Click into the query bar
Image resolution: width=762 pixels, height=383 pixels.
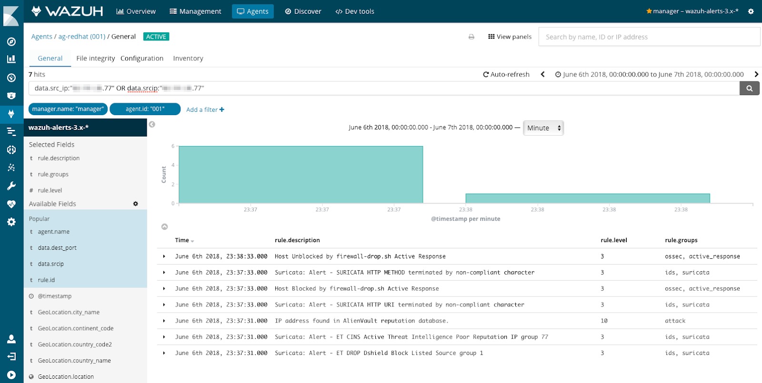[384, 88]
